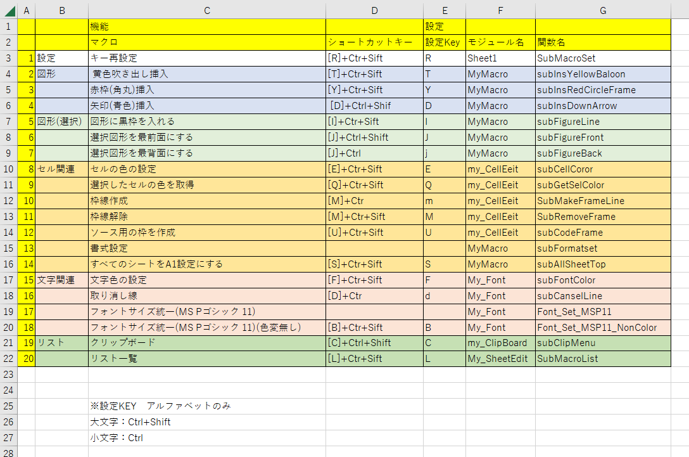
Task: Click shortcut cell [L]+Ctr+Sift
Action: 374,359
